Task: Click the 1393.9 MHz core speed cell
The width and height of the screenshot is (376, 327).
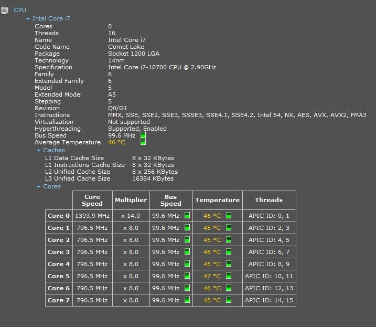Action: (92, 216)
